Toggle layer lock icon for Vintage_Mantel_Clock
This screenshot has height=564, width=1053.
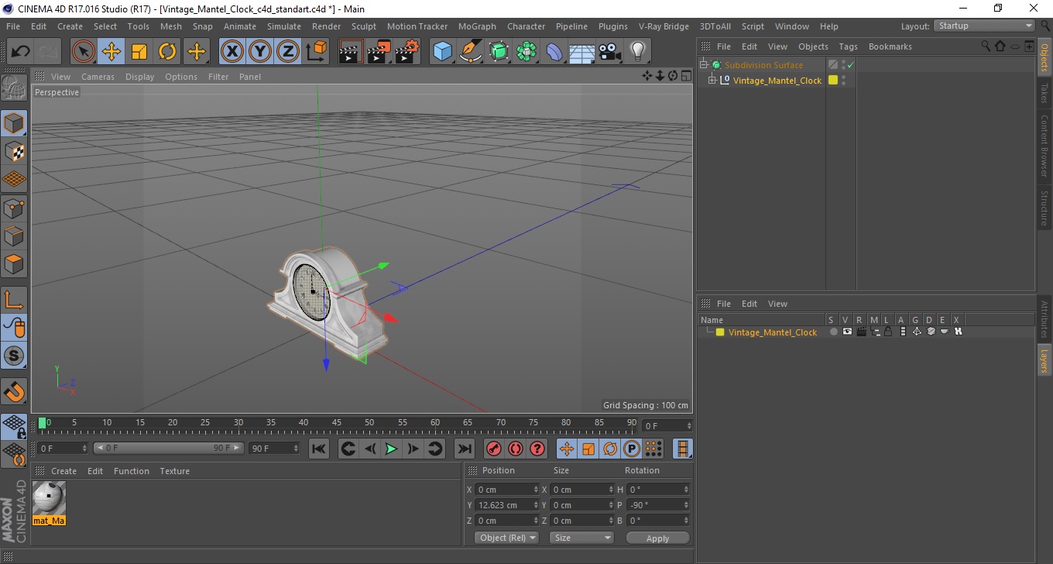pyautogui.click(x=888, y=332)
